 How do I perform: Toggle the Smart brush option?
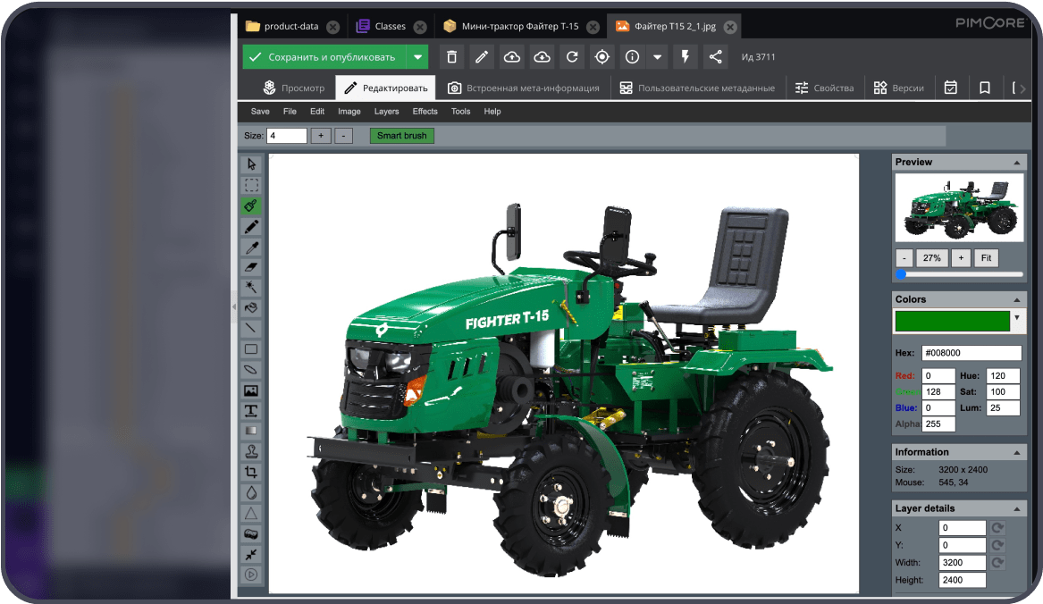pos(401,136)
